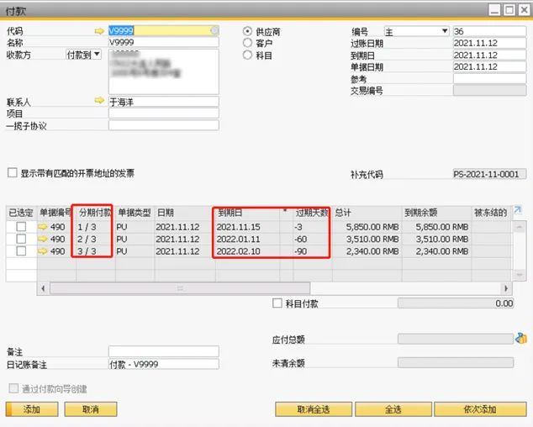Expand table using top-right arrow icon
The width and height of the screenshot is (533, 427).
[x=517, y=210]
